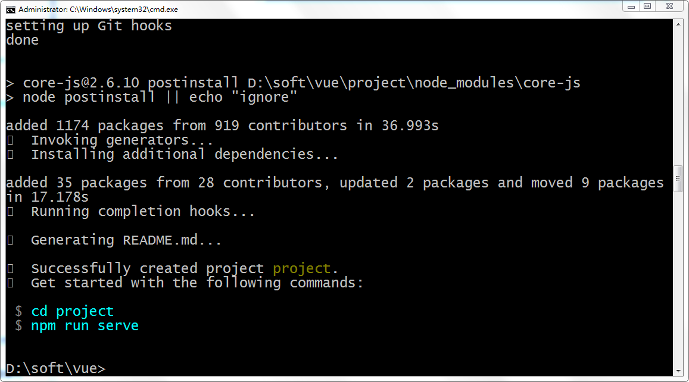Viewport: 689px width, 382px height.
Task: Click the Administrator cmd.exe title bar text
Action: pyautogui.click(x=98, y=10)
